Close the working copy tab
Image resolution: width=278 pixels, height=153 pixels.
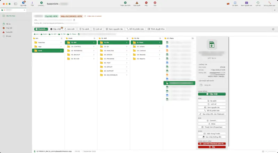24,10
